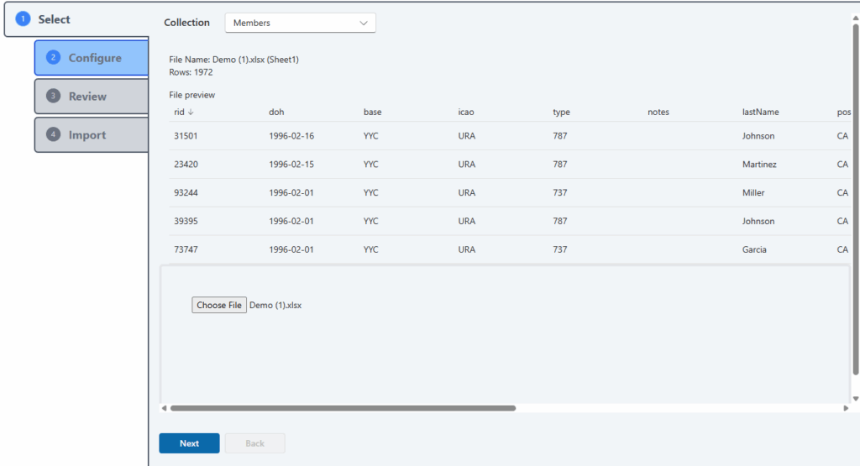
Task: Click type 787 in Martinez row
Action: click(560, 165)
